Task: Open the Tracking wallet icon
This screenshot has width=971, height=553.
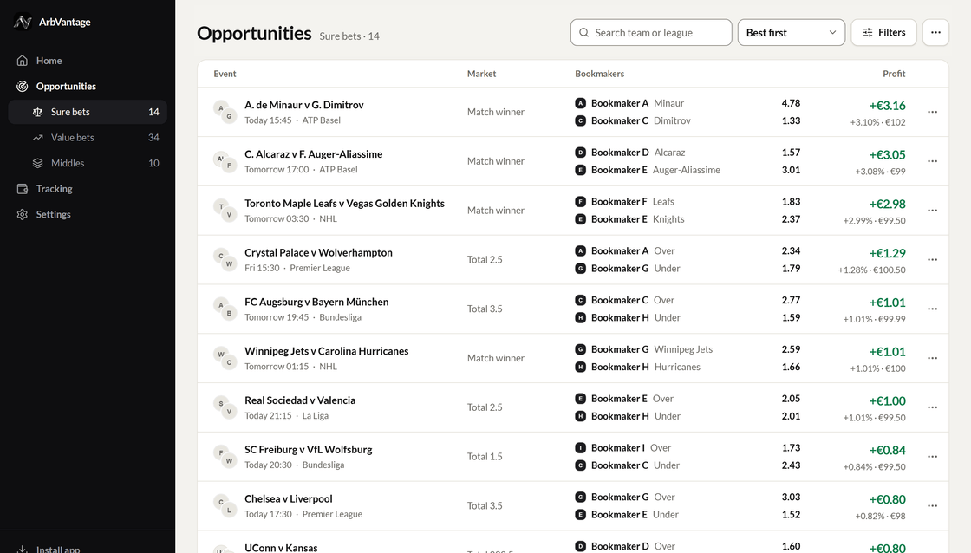Action: pyautogui.click(x=23, y=189)
